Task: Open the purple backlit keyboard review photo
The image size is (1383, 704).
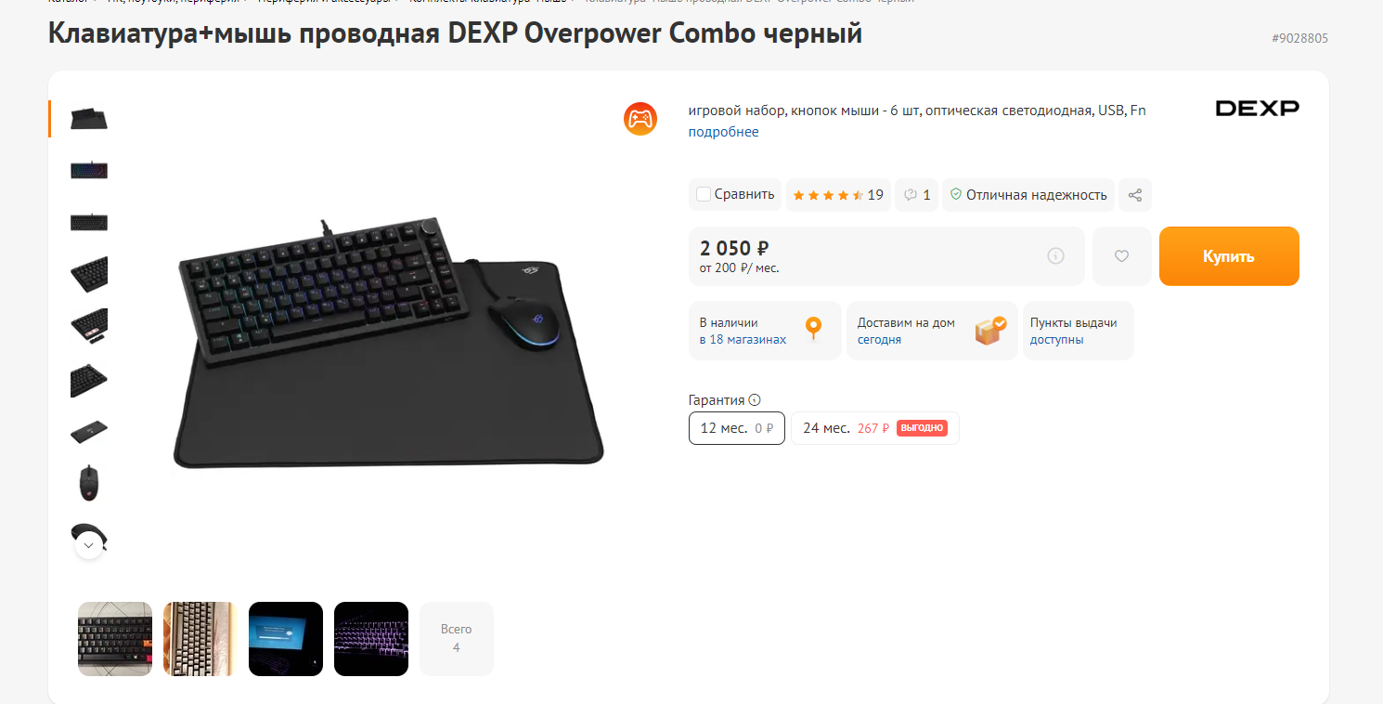Action: click(x=371, y=638)
